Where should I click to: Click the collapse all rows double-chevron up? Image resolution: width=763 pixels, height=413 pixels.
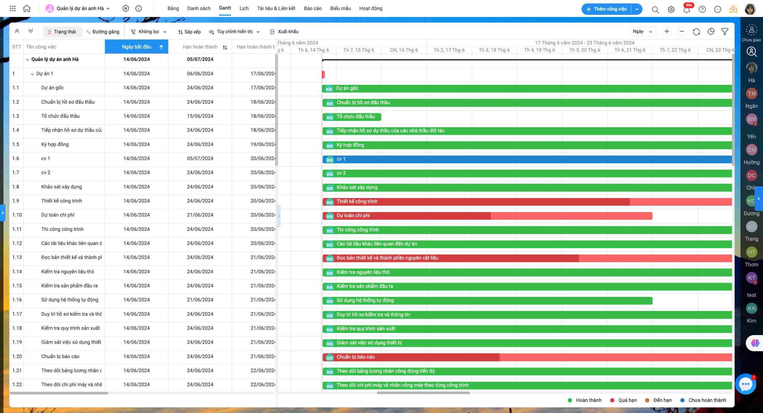[x=17, y=31]
